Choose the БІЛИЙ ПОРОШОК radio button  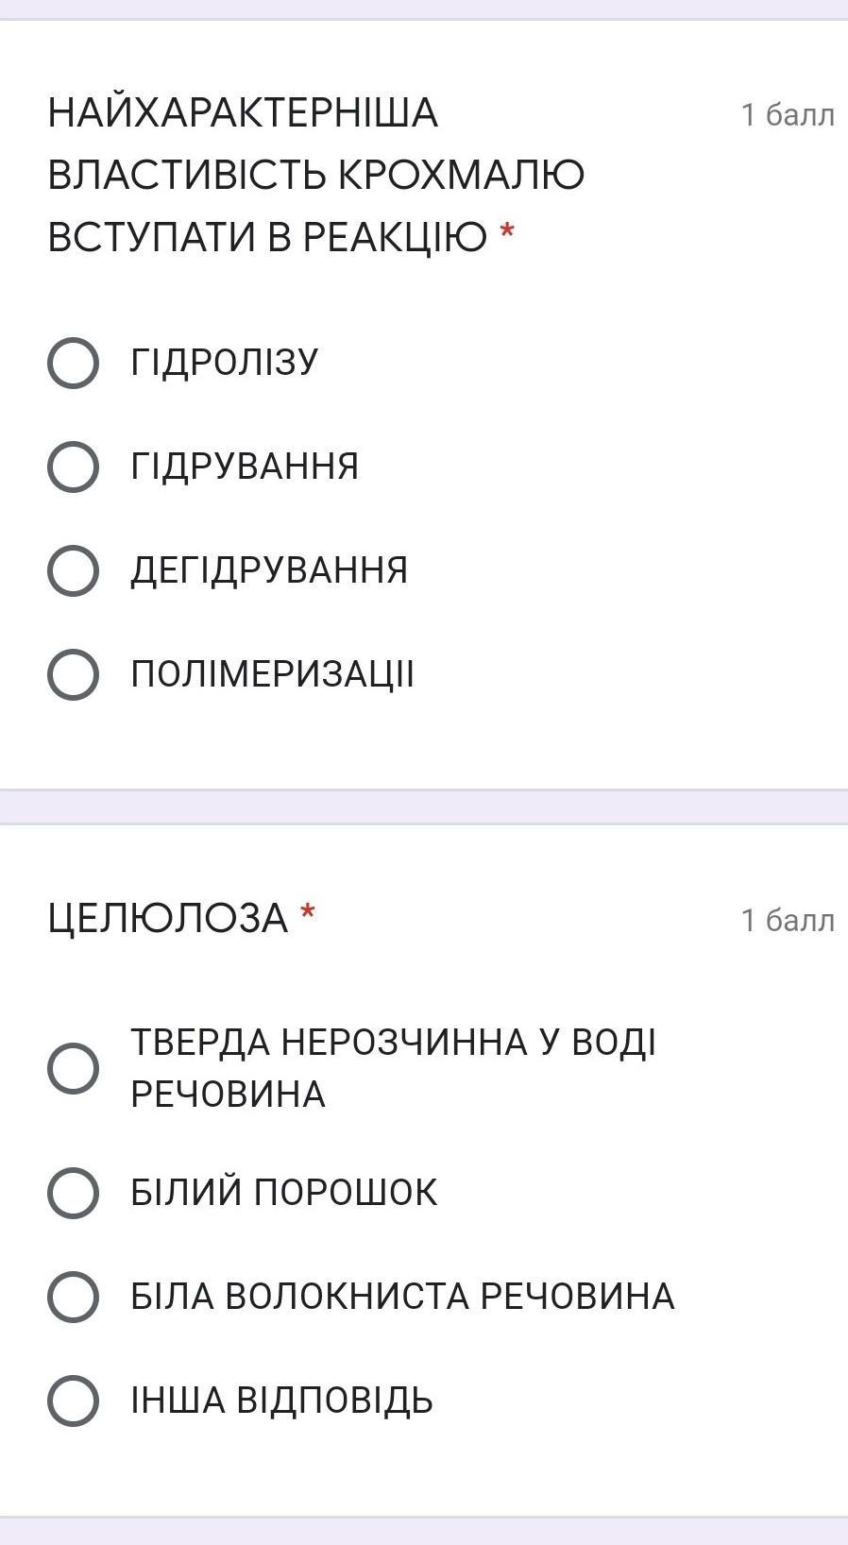coord(73,1193)
